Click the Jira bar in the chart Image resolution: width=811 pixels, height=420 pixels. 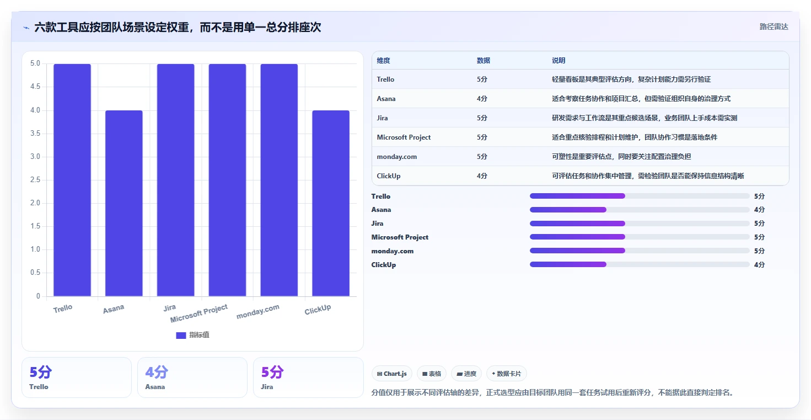pyautogui.click(x=176, y=180)
